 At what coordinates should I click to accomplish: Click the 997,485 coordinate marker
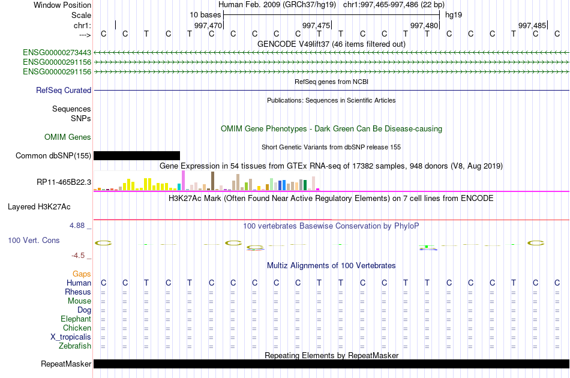click(532, 25)
